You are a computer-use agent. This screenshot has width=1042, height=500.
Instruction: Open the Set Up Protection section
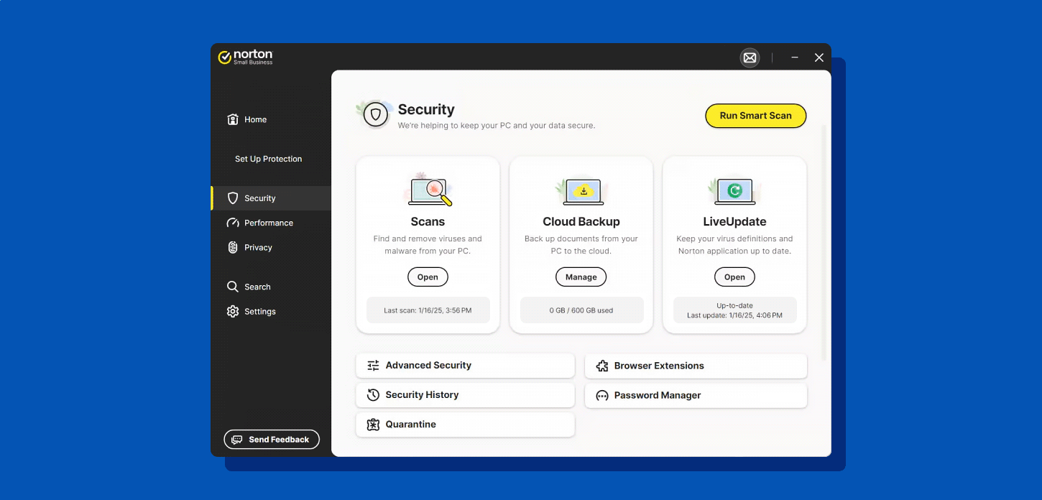(x=269, y=159)
